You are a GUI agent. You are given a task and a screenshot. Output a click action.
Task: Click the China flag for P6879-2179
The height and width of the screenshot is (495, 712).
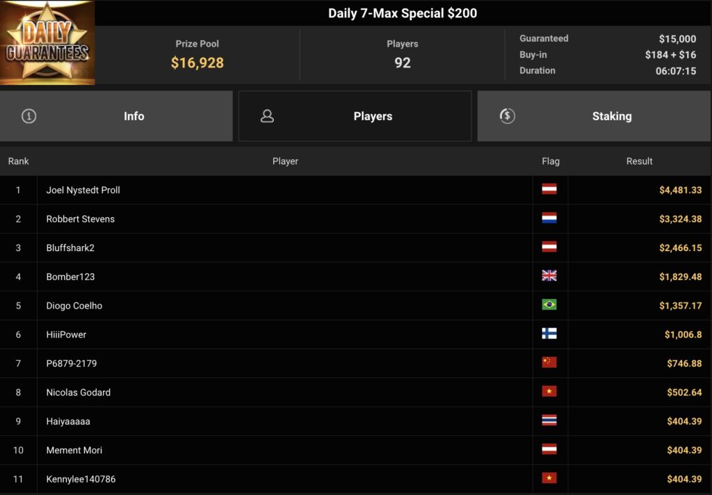coord(549,363)
